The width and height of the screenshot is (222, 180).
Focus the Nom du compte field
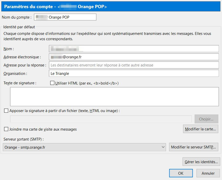point(65,17)
